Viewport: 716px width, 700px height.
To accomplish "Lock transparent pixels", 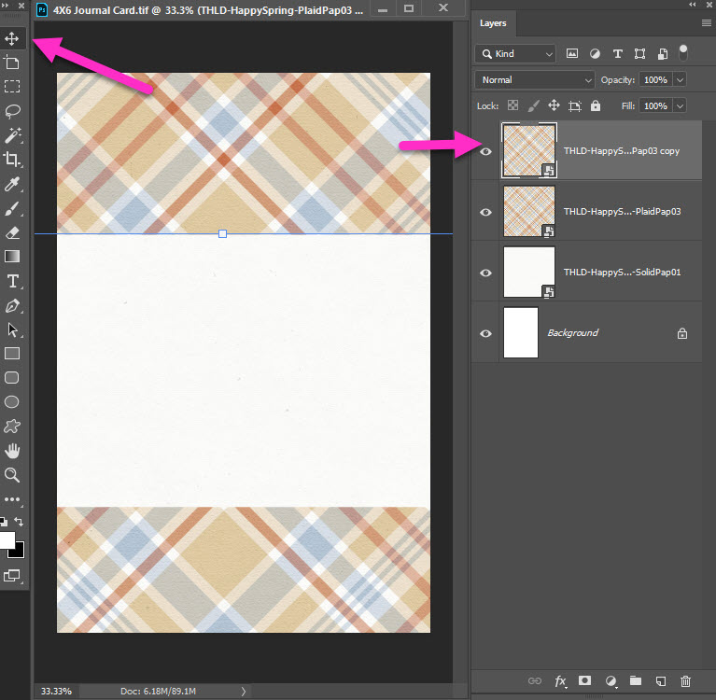I will coord(512,105).
